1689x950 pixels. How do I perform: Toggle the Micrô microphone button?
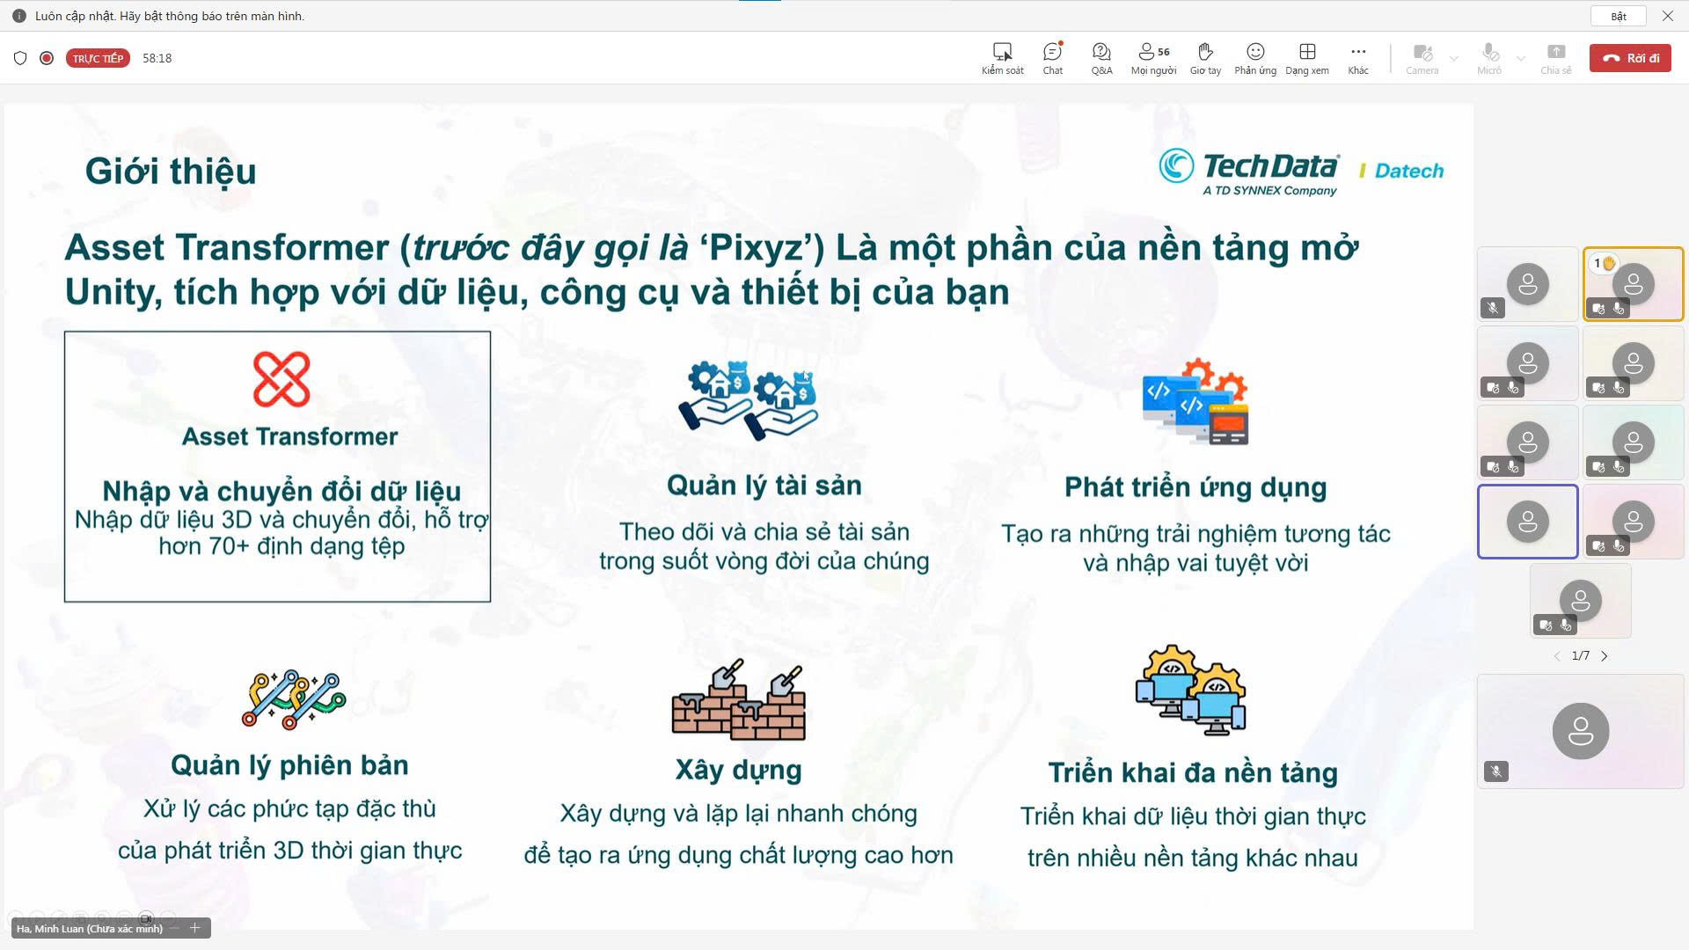point(1489,58)
